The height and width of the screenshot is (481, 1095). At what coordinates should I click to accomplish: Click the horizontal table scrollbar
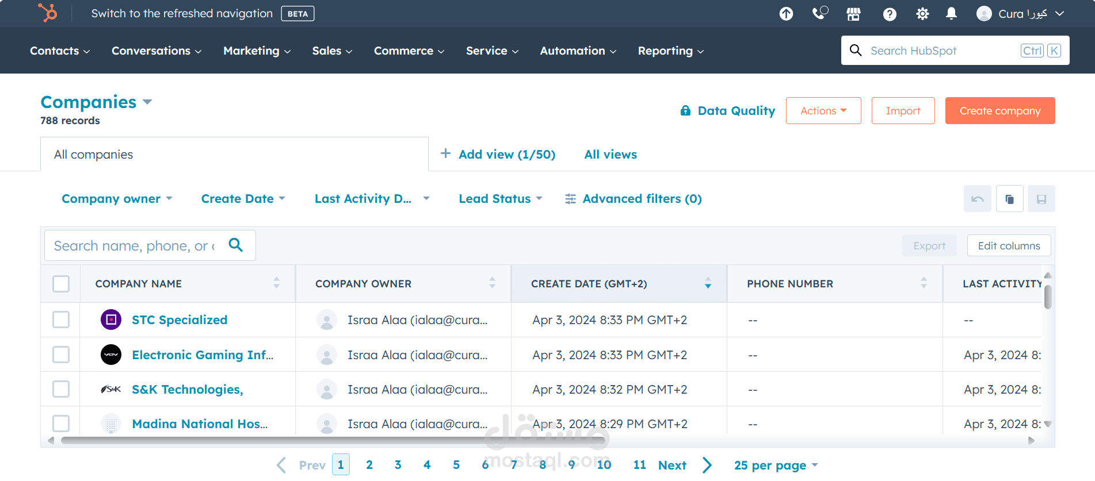334,441
